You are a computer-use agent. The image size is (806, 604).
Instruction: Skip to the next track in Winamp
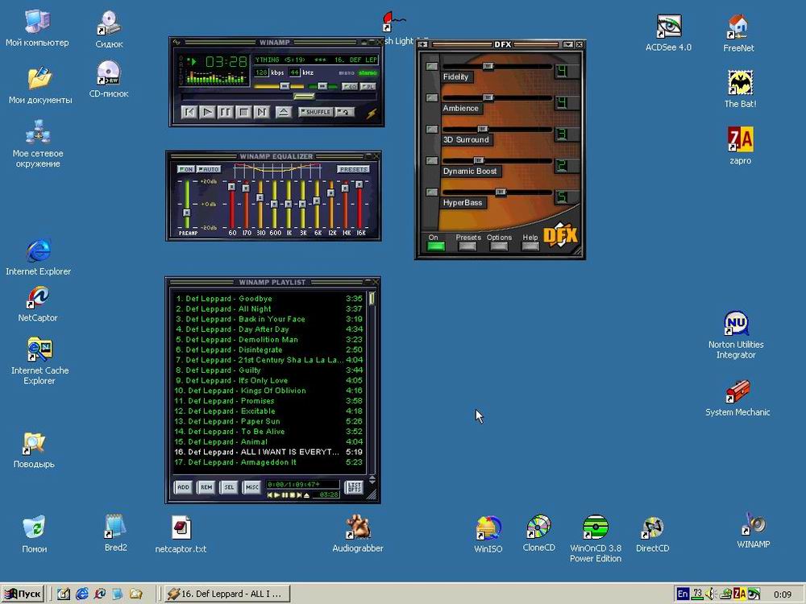(262, 111)
